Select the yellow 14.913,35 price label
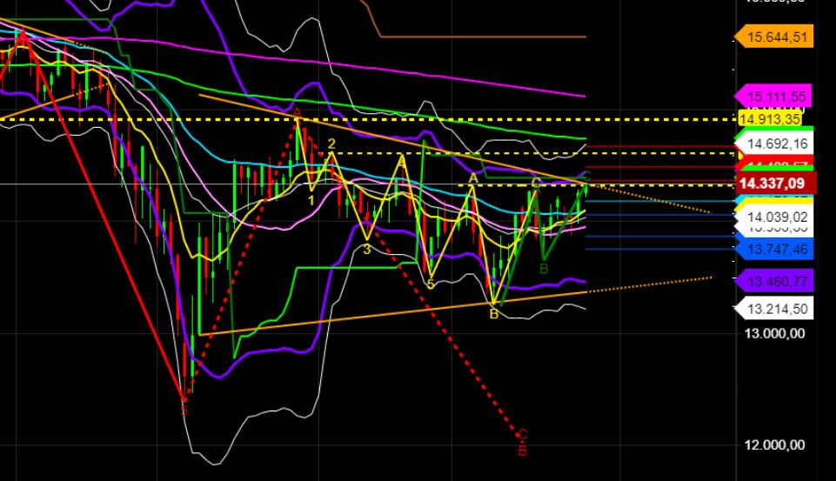 (x=771, y=119)
